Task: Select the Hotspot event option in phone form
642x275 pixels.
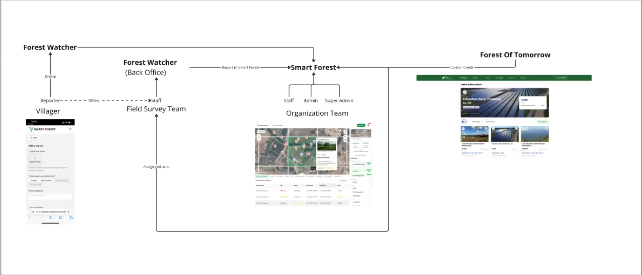Action: [34, 180]
